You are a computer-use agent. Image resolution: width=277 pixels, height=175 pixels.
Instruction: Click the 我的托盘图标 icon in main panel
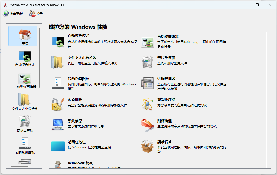click(58, 83)
